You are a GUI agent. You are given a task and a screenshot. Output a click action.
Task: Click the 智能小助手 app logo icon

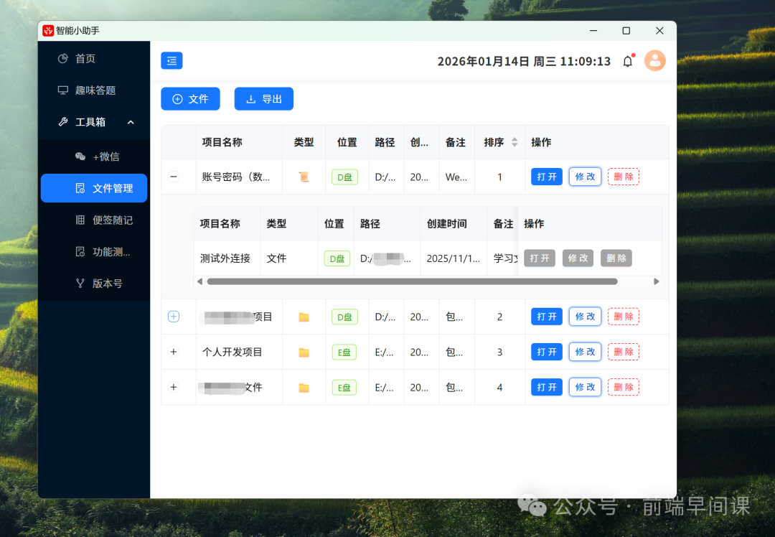pos(48,31)
